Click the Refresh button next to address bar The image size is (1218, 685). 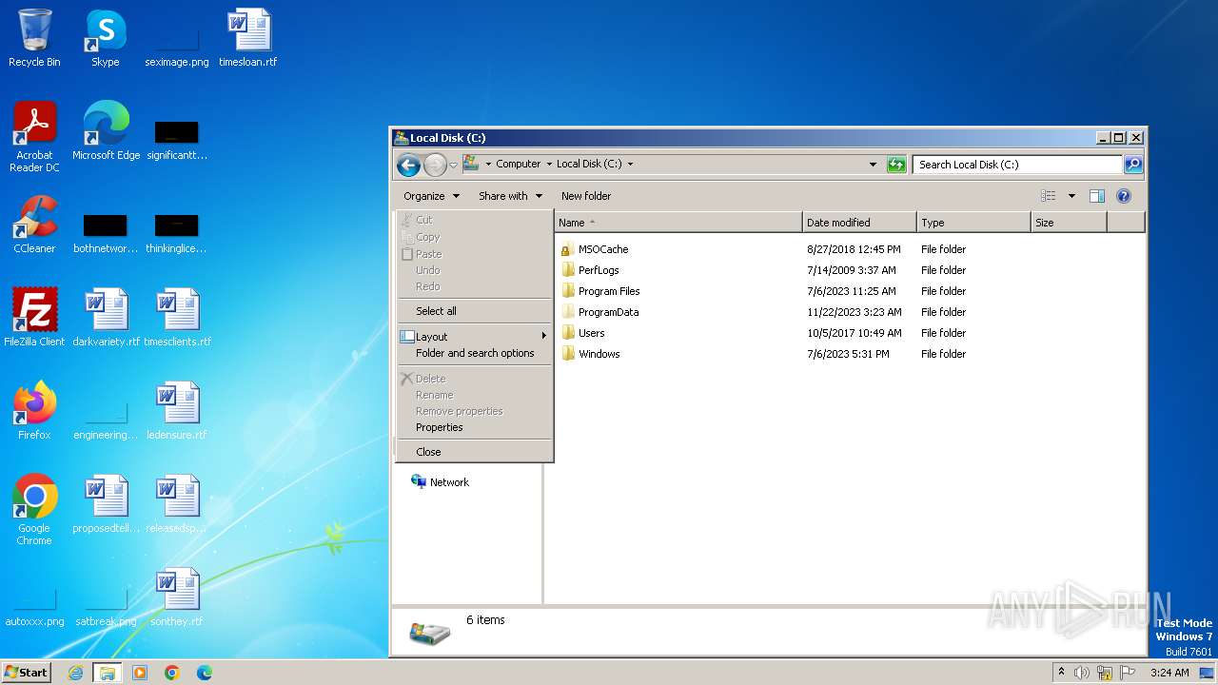click(x=896, y=165)
